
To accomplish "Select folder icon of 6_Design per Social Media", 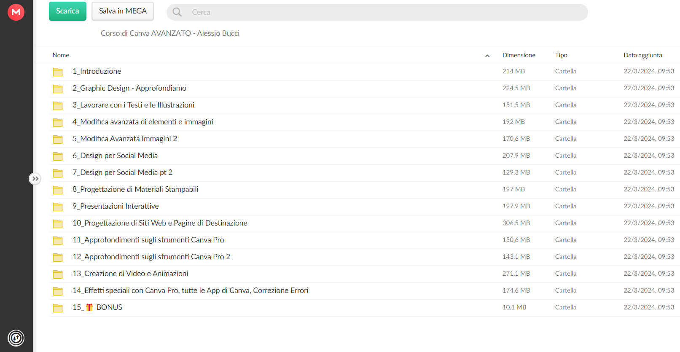I will click(x=58, y=156).
